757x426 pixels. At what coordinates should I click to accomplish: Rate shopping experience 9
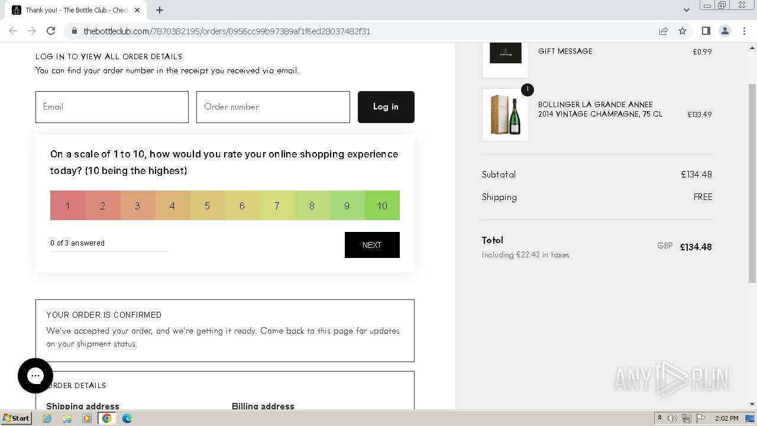tap(347, 205)
